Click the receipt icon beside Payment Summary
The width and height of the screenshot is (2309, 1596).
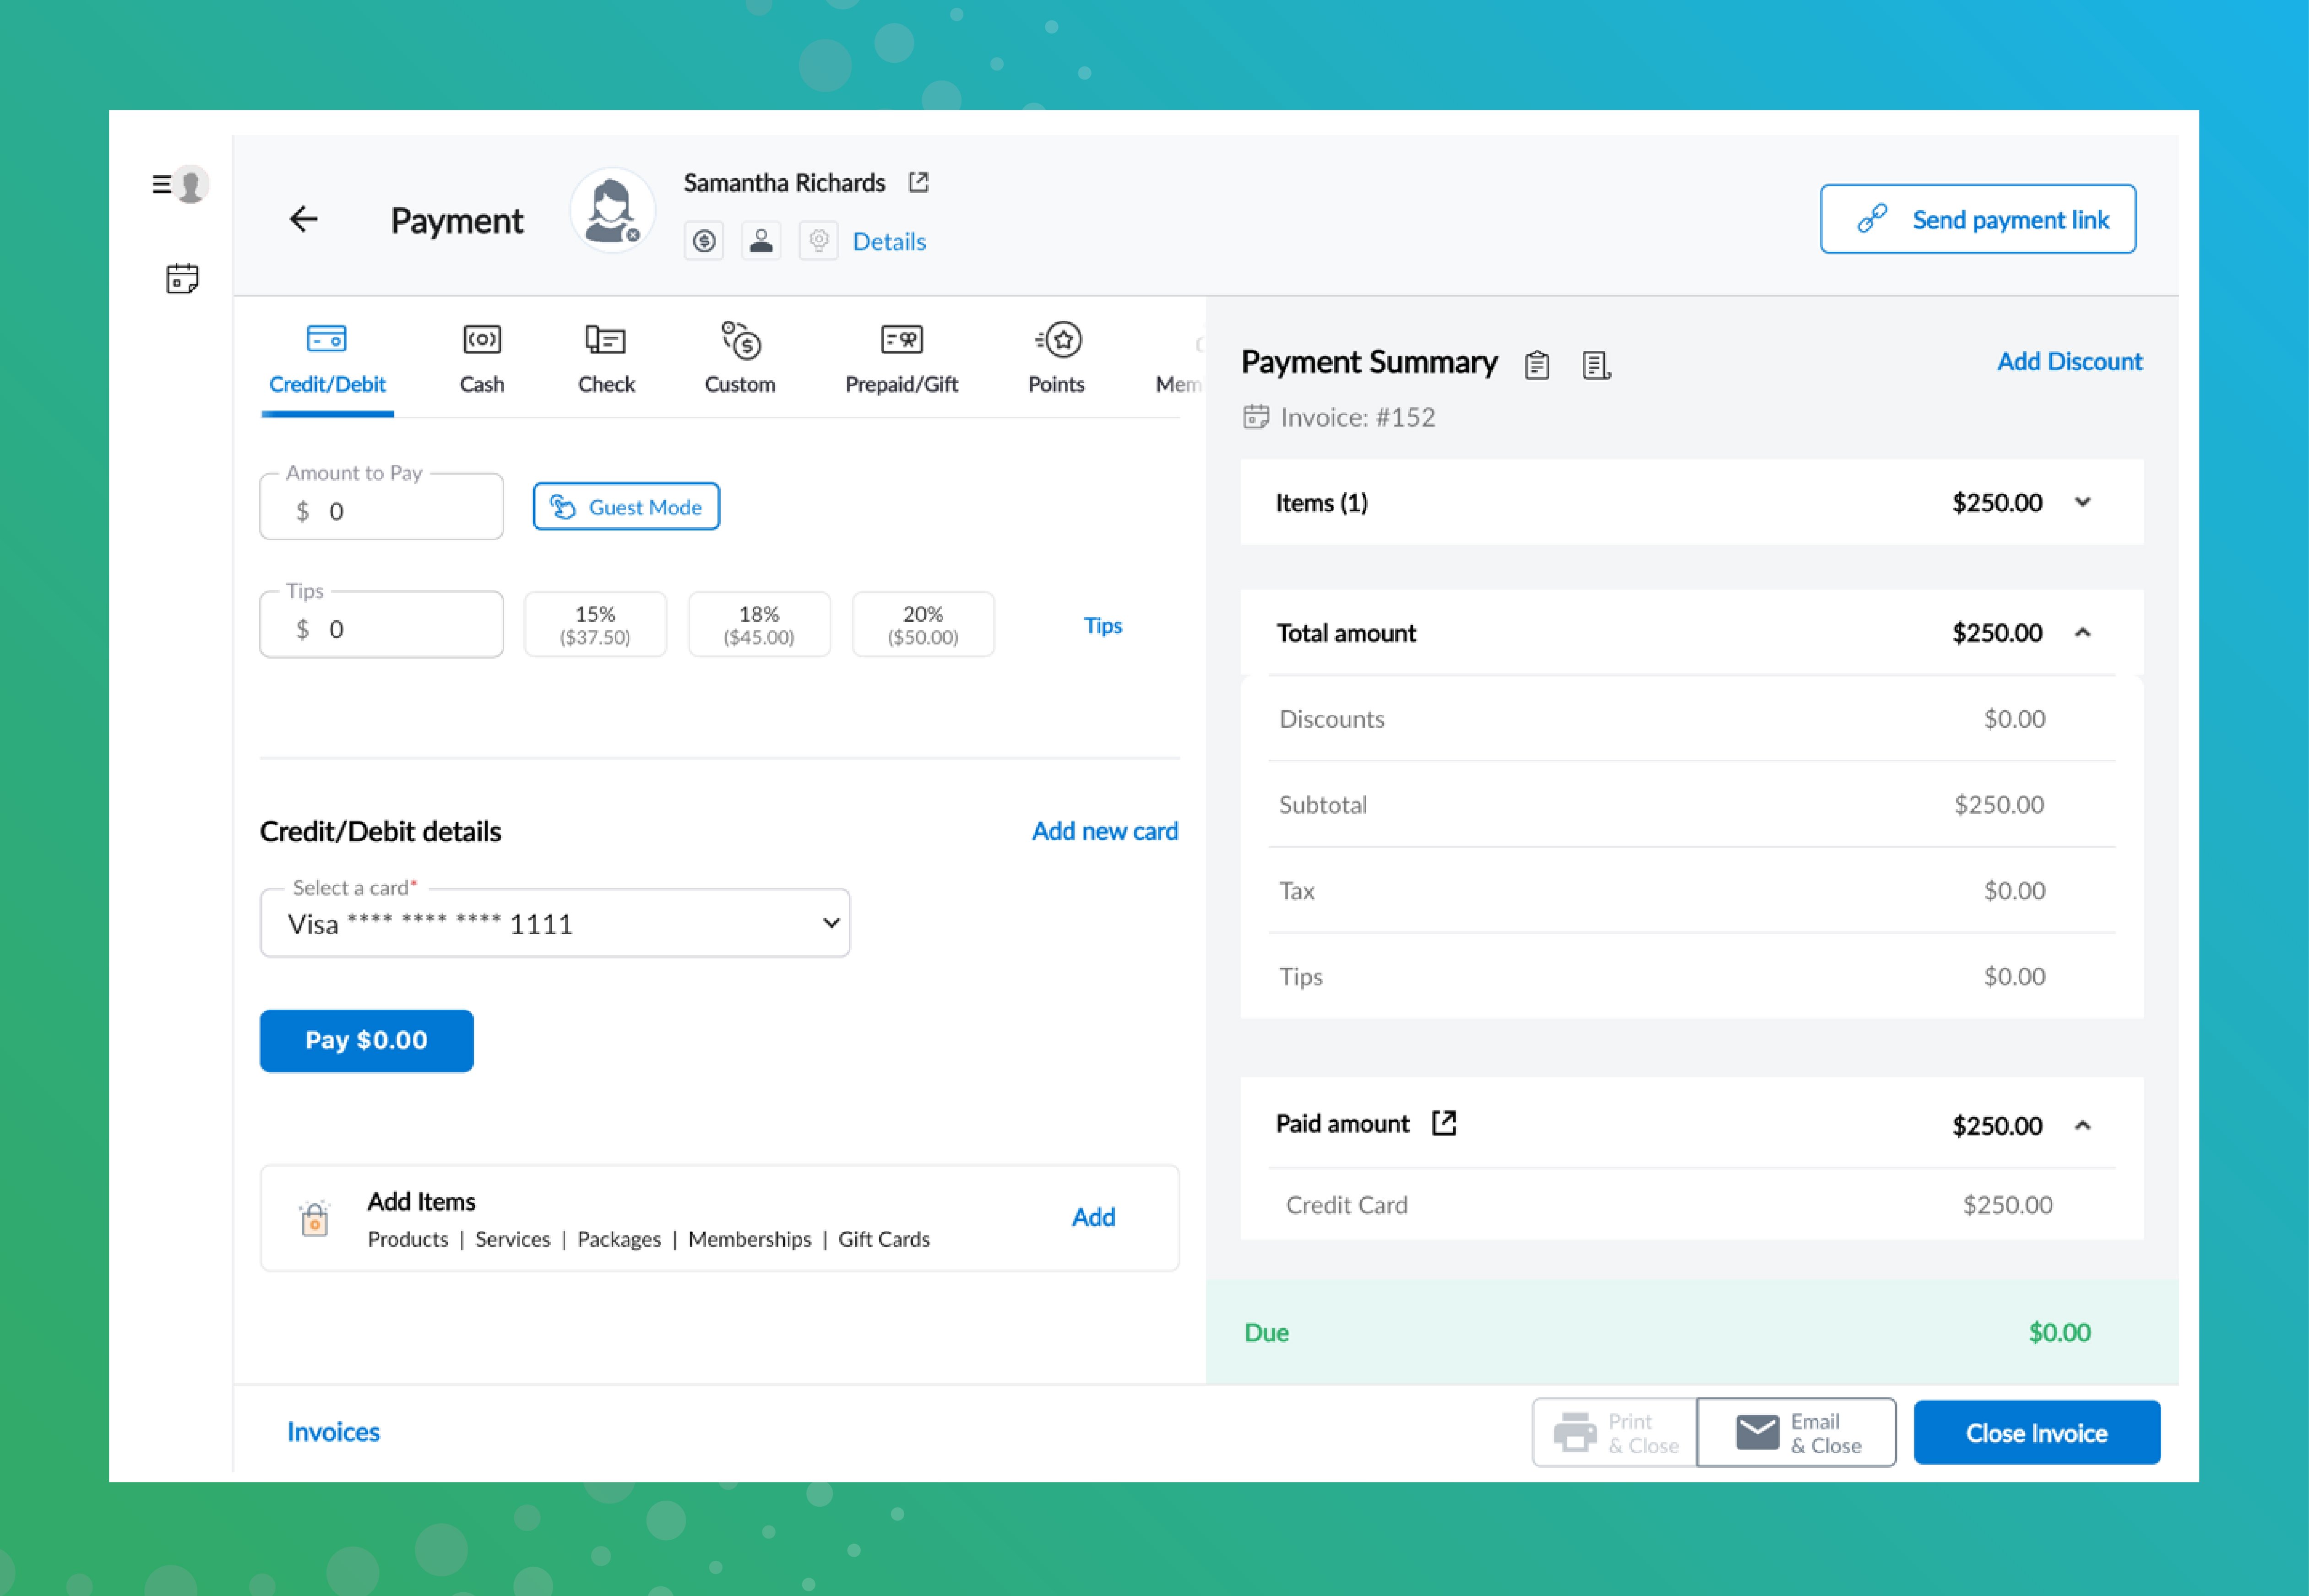tap(1596, 365)
